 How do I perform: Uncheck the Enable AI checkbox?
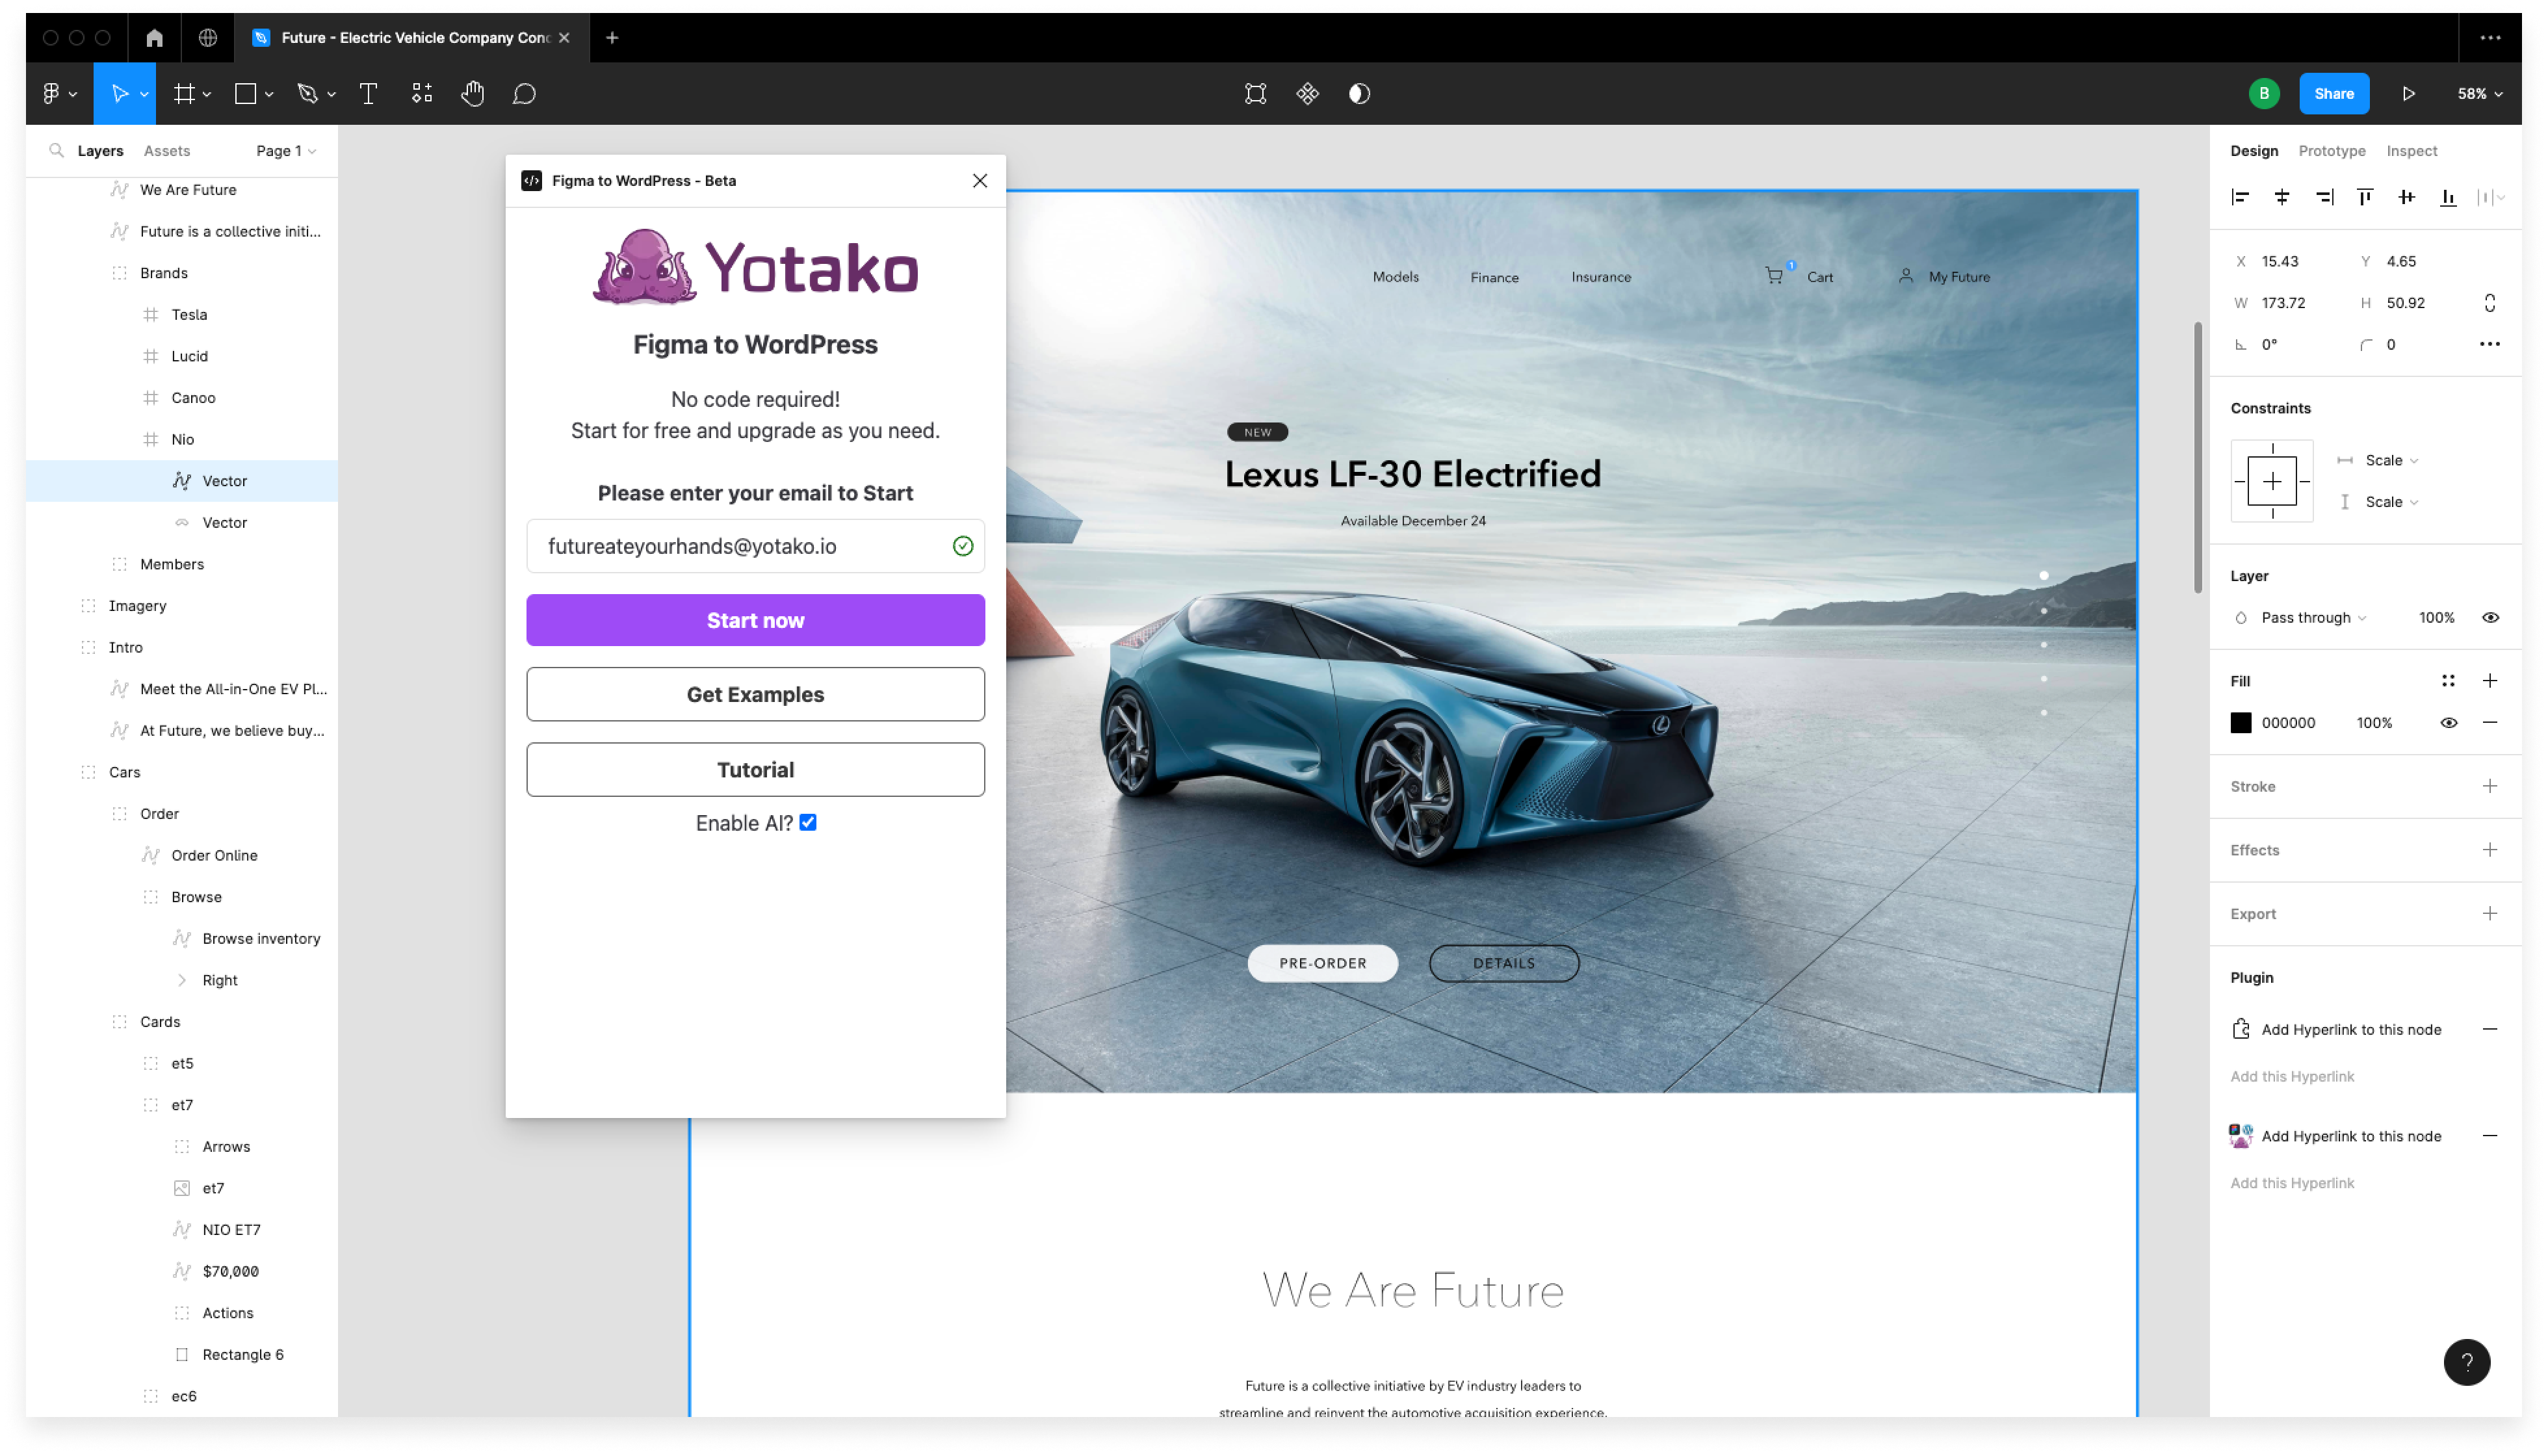pos(808,823)
